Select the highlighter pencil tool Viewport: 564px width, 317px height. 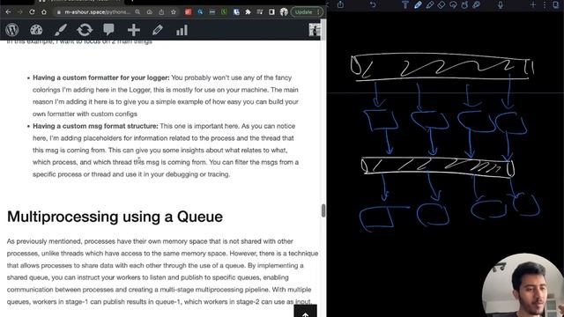pyautogui.click(x=430, y=4)
